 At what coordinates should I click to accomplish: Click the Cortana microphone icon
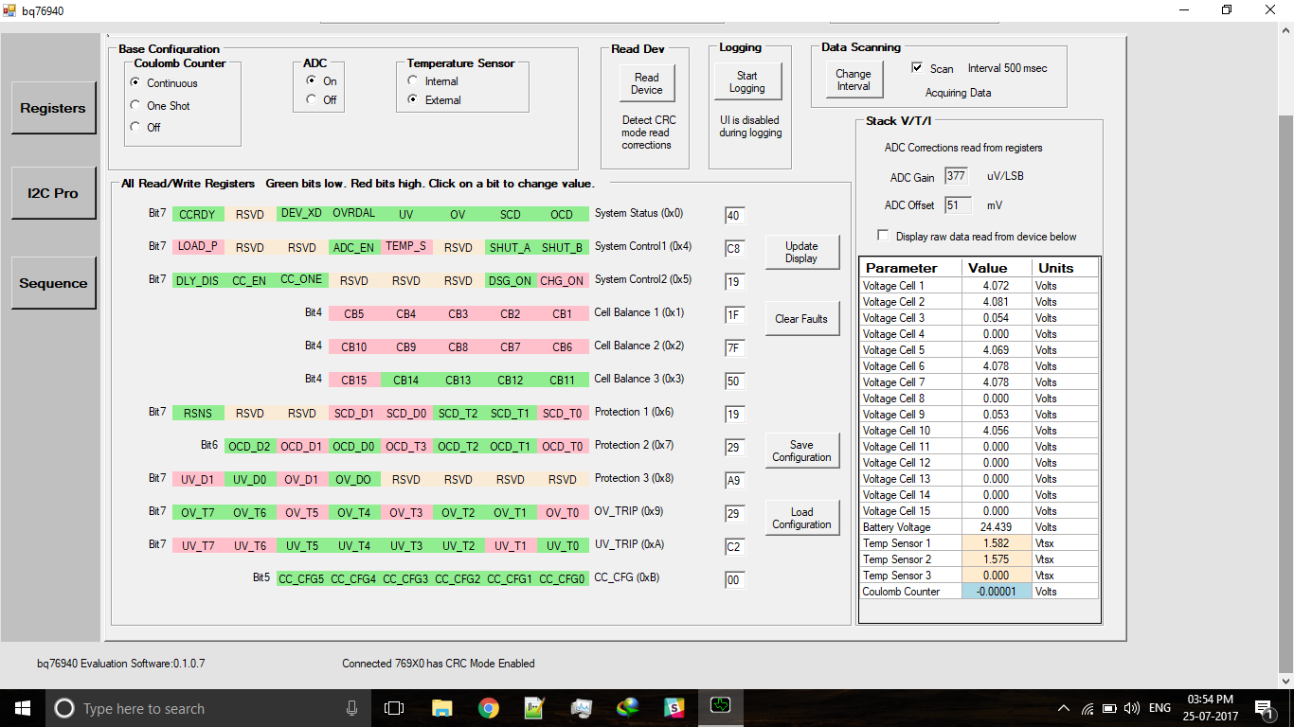(x=352, y=708)
